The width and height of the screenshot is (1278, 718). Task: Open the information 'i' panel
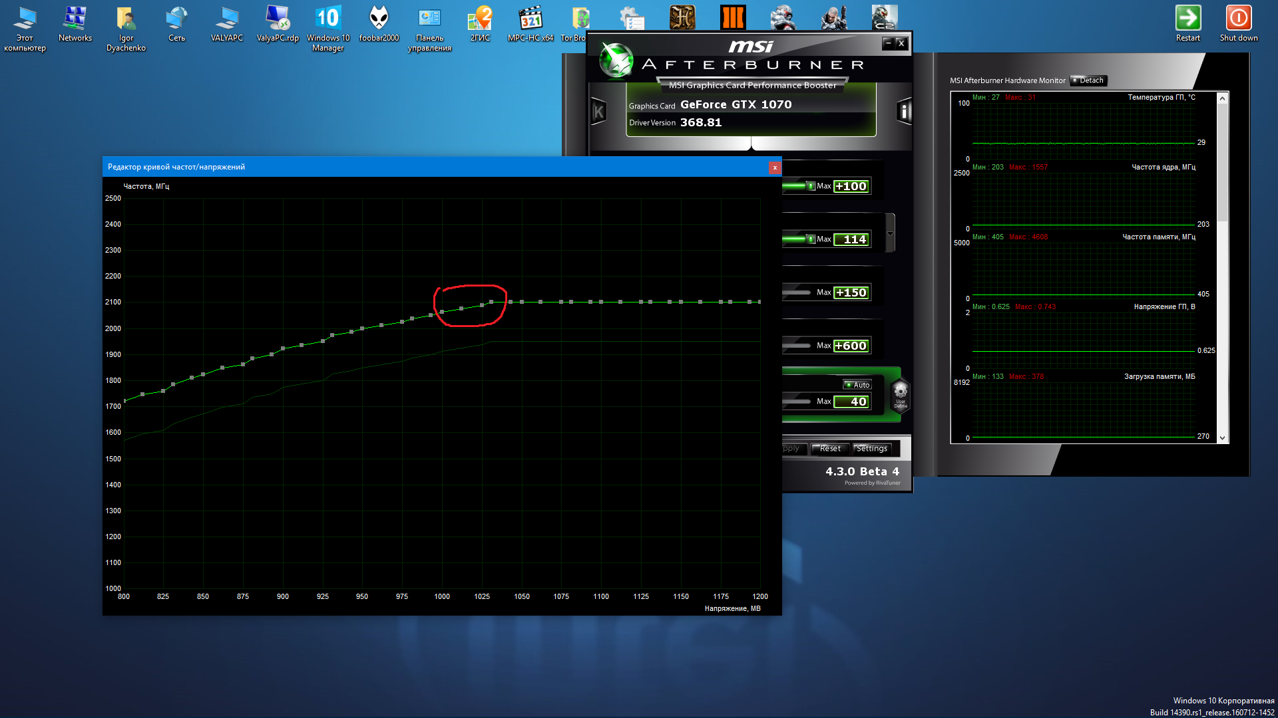(903, 112)
